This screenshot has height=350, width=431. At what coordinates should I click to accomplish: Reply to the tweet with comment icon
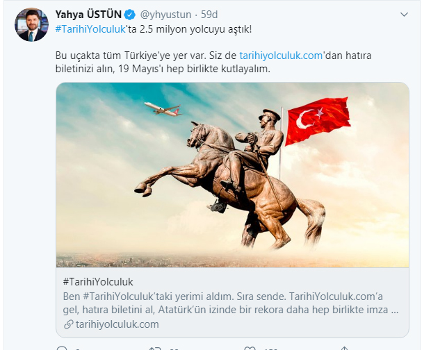[62, 348]
